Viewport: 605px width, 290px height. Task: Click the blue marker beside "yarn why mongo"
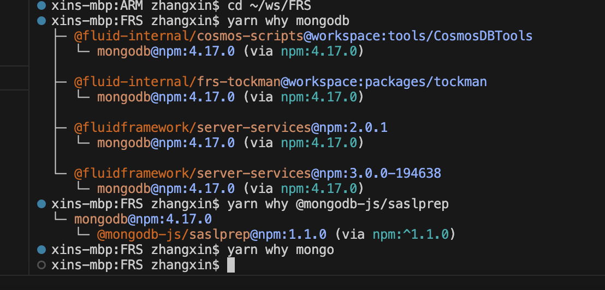[x=41, y=250]
